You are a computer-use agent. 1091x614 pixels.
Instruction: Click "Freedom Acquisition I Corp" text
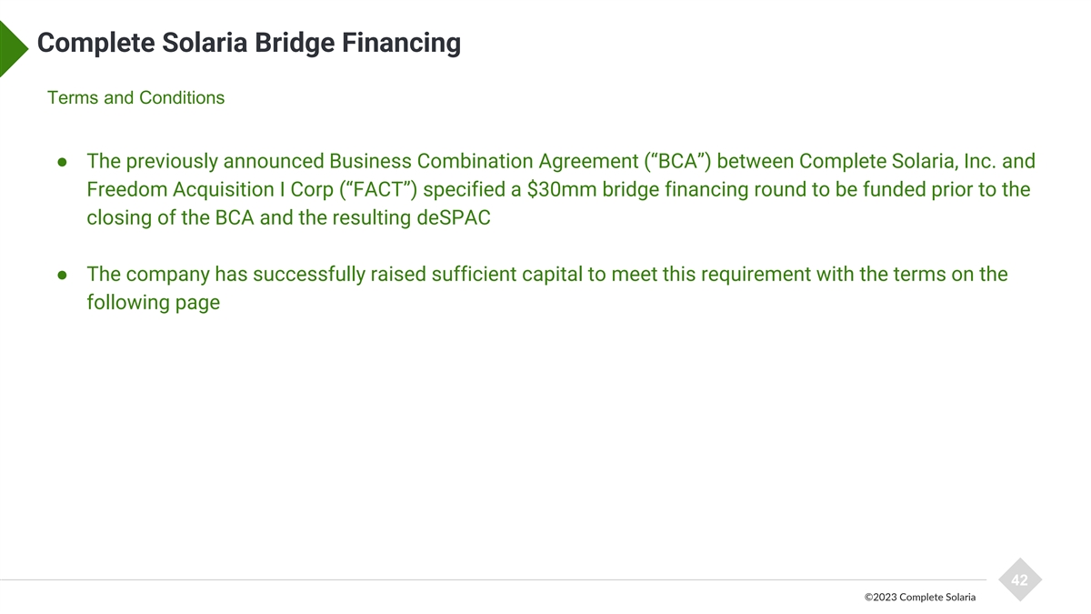[x=210, y=190]
